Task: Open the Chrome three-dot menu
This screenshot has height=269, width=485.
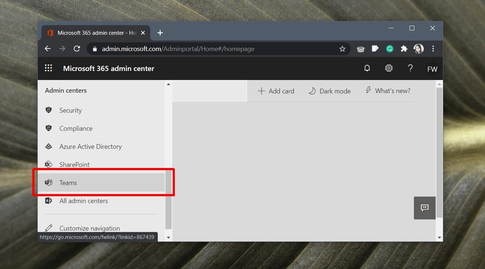Action: click(x=433, y=49)
